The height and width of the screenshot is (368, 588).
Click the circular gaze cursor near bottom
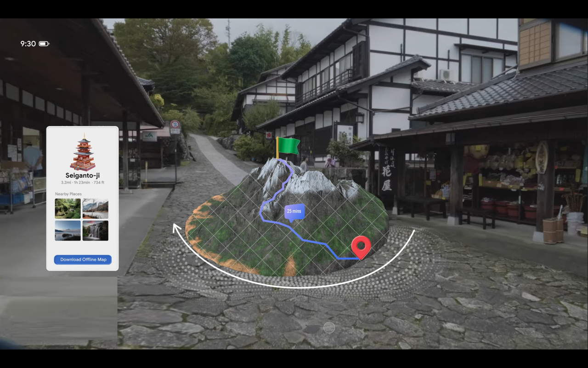pyautogui.click(x=329, y=328)
